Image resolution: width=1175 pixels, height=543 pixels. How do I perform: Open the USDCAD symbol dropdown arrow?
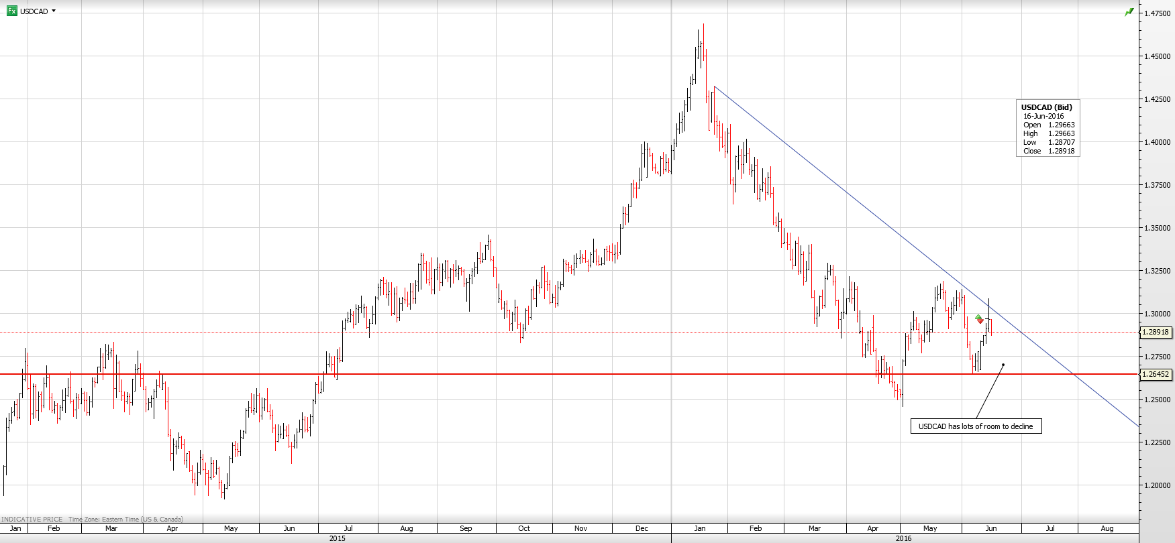point(54,11)
